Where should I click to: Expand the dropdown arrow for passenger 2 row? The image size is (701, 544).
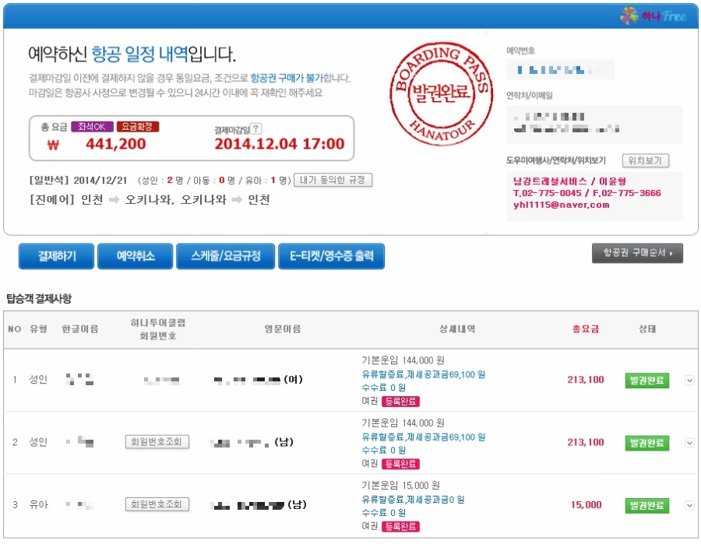pos(689,443)
